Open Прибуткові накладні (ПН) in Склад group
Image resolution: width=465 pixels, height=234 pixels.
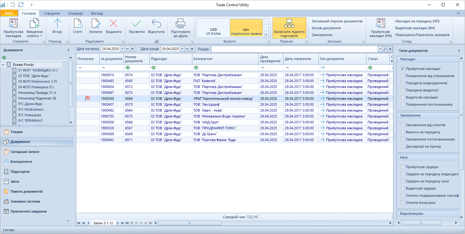(381, 28)
